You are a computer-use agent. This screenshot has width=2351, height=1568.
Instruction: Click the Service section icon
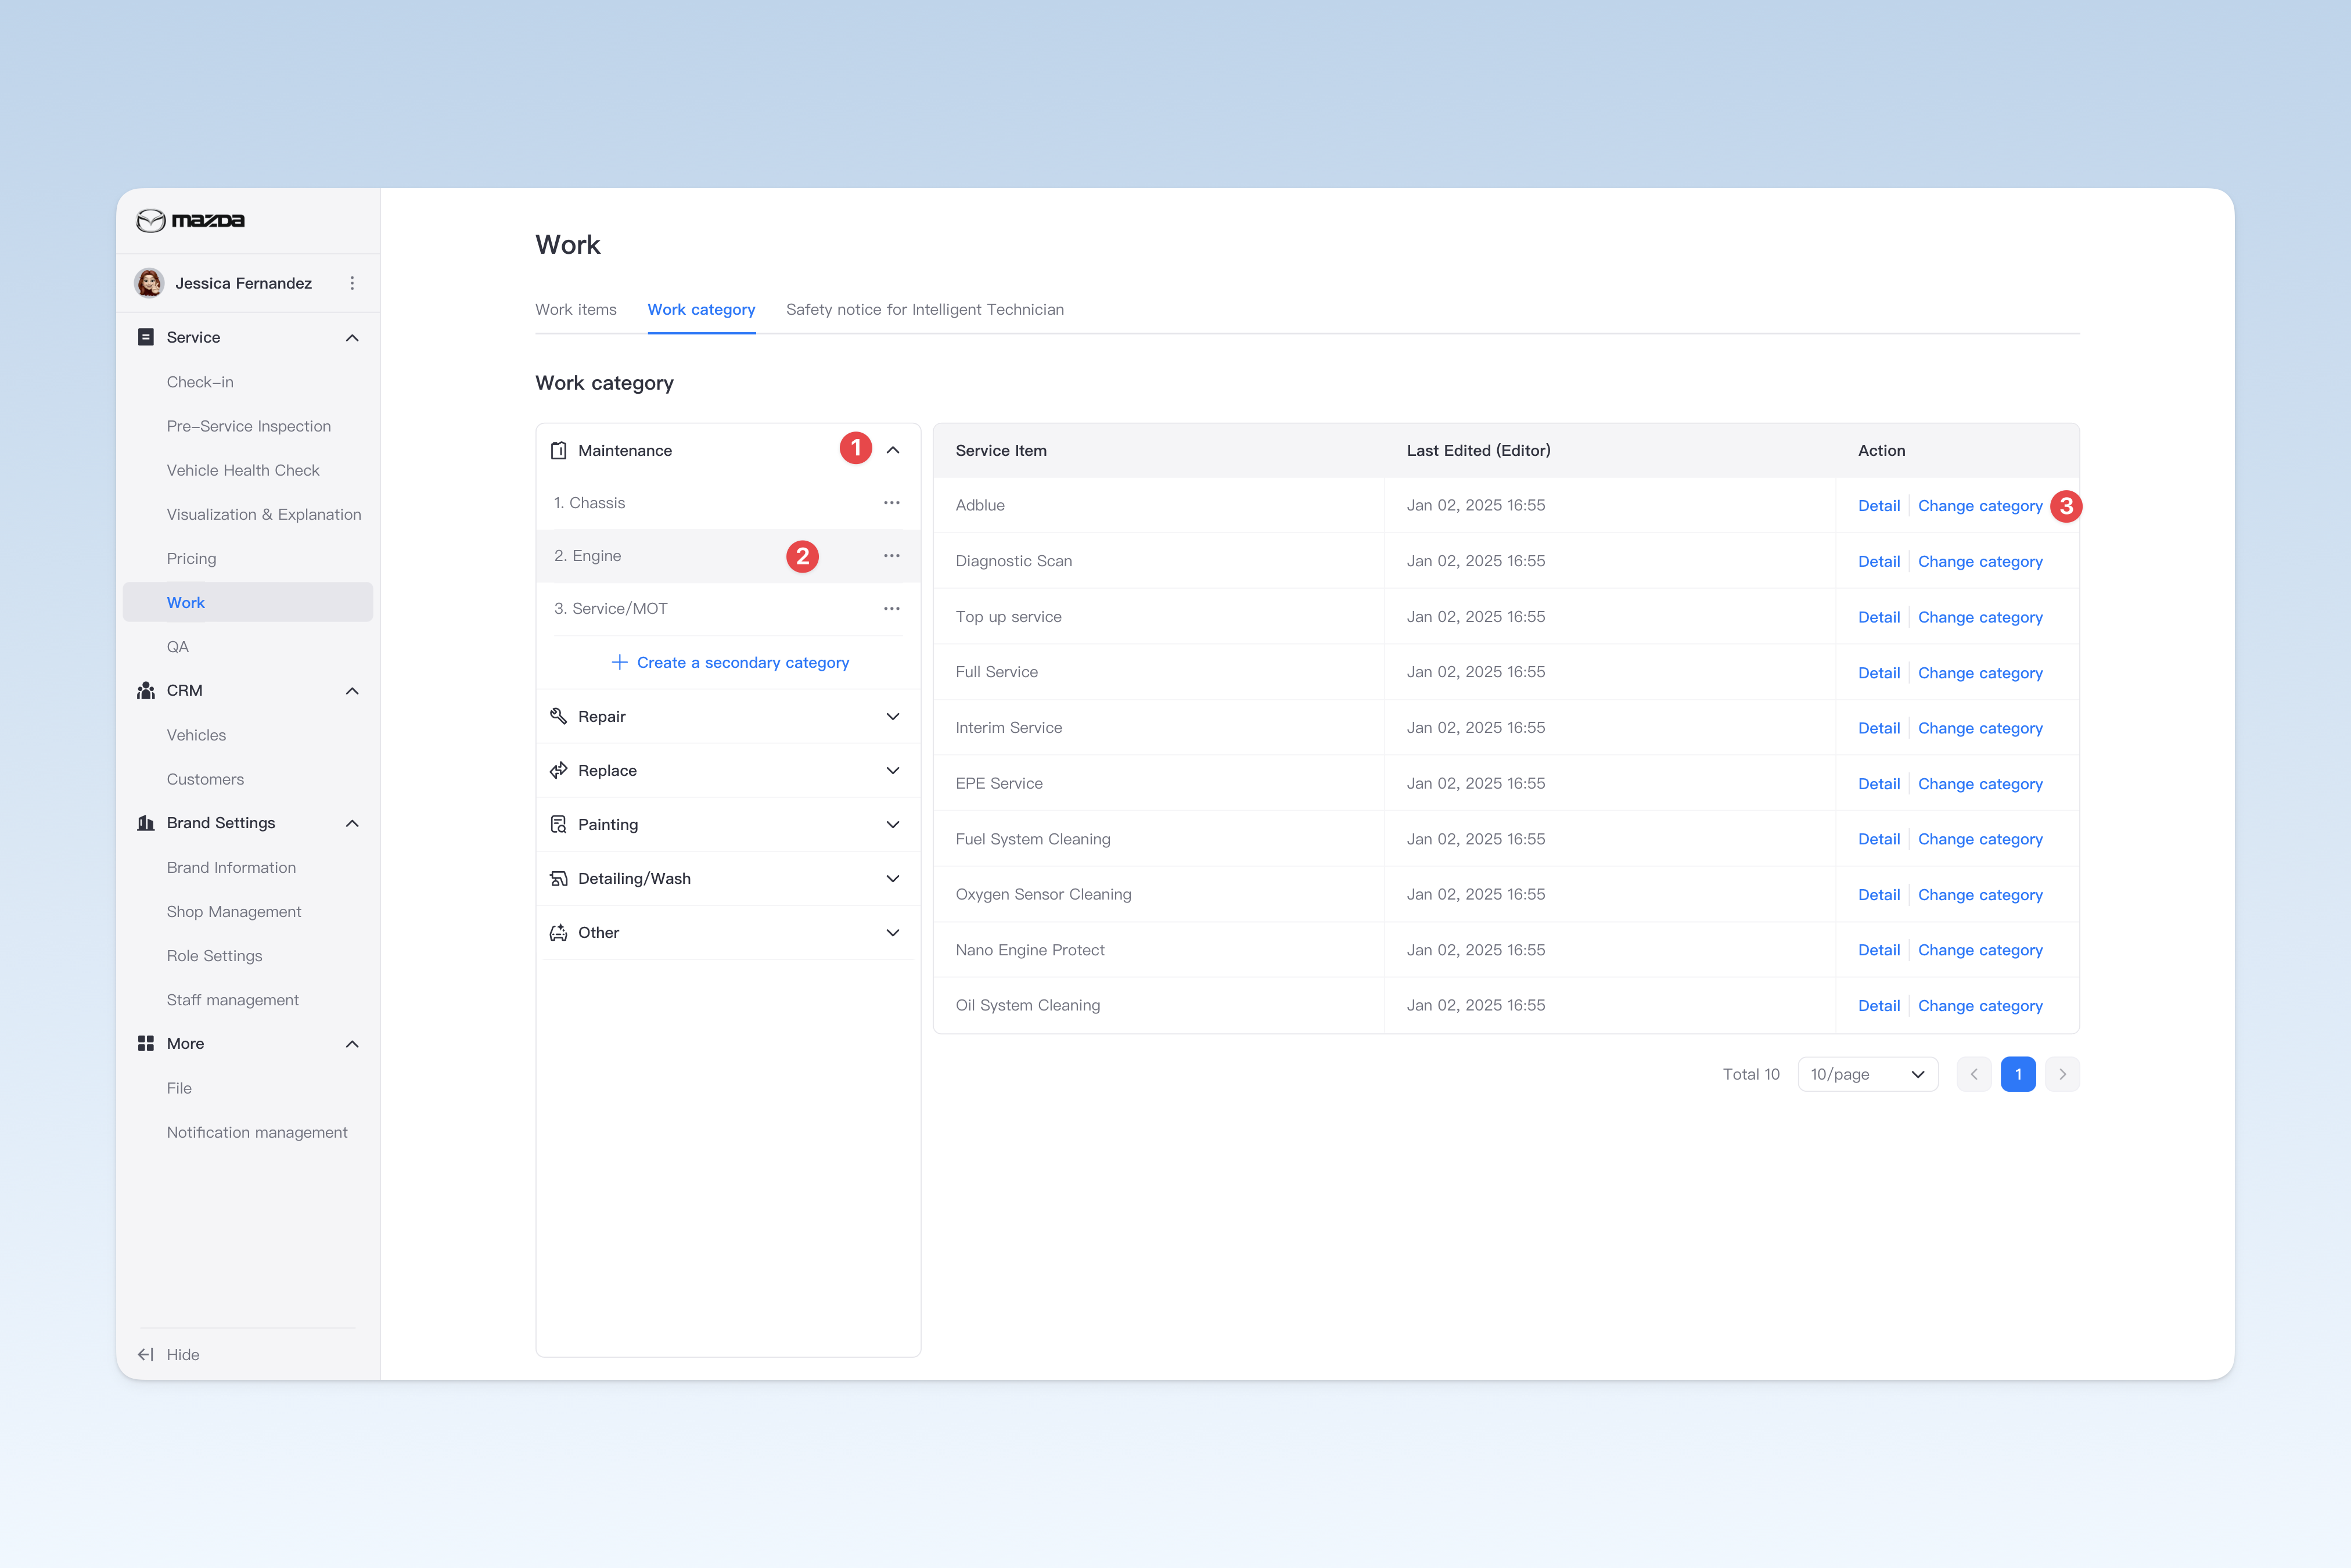(146, 337)
